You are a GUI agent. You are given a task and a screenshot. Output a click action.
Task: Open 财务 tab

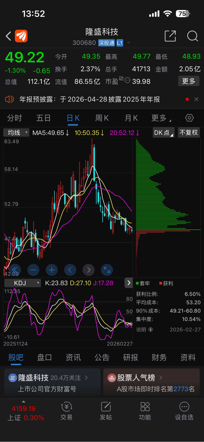pos(159,357)
